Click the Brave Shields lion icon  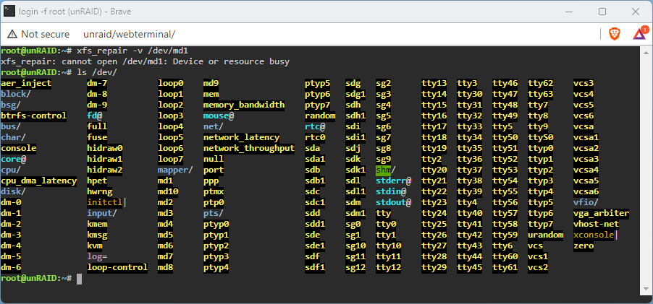click(615, 34)
